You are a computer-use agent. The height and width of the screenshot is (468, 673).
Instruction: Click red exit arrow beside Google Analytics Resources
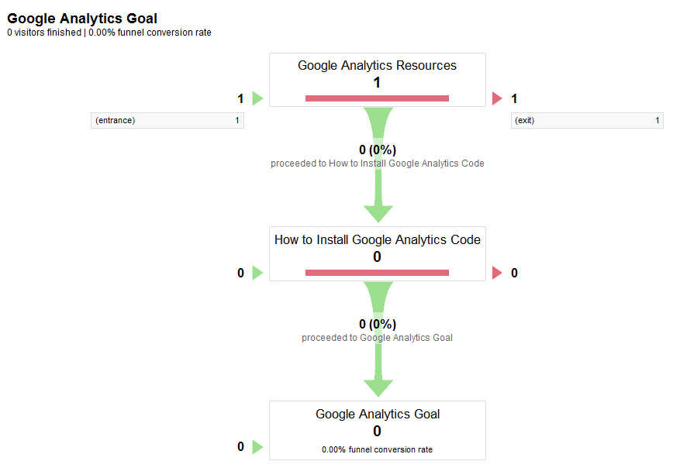click(498, 98)
